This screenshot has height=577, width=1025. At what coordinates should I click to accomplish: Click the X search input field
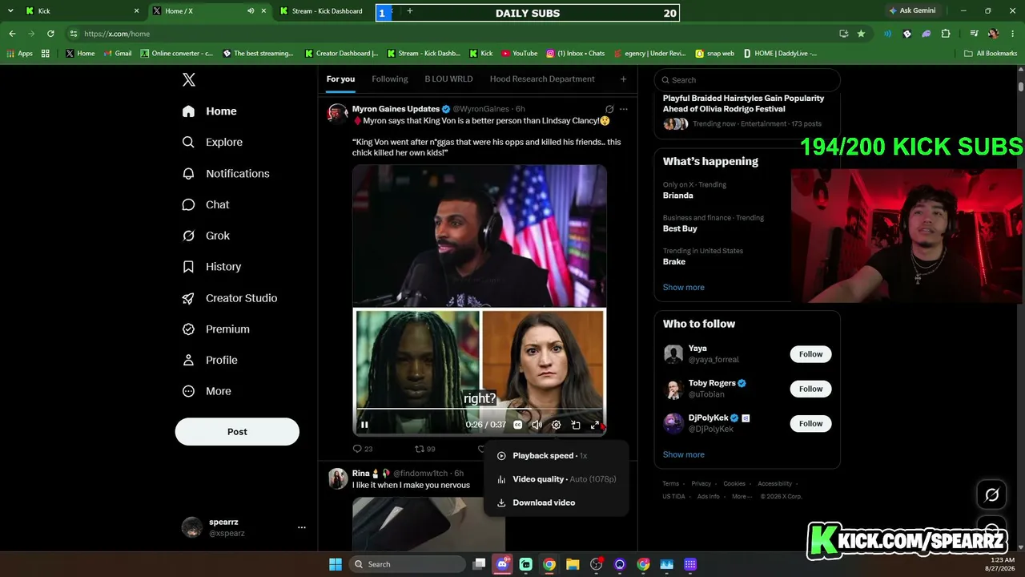[747, 80]
